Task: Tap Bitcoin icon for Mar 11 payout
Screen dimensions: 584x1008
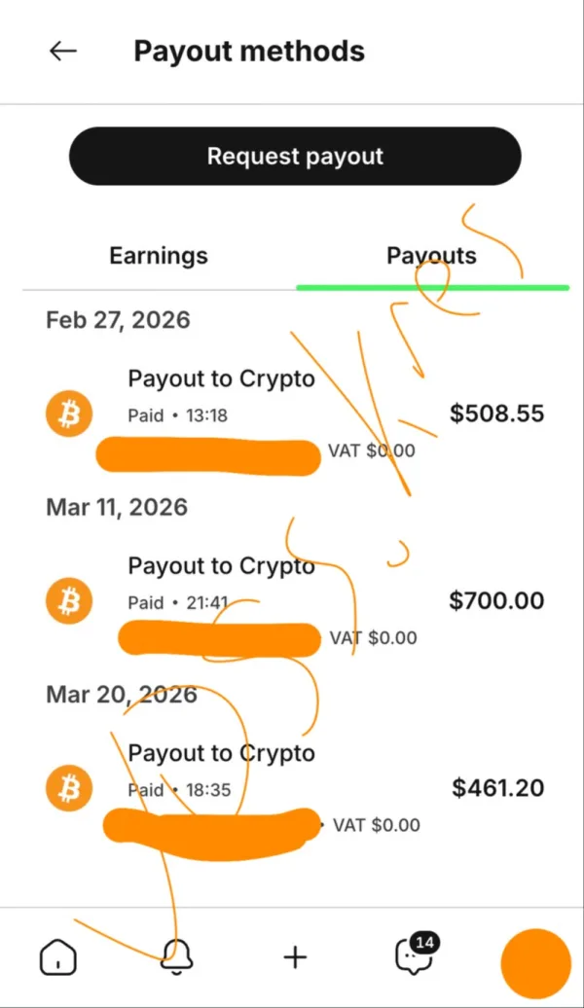Action: click(x=68, y=601)
